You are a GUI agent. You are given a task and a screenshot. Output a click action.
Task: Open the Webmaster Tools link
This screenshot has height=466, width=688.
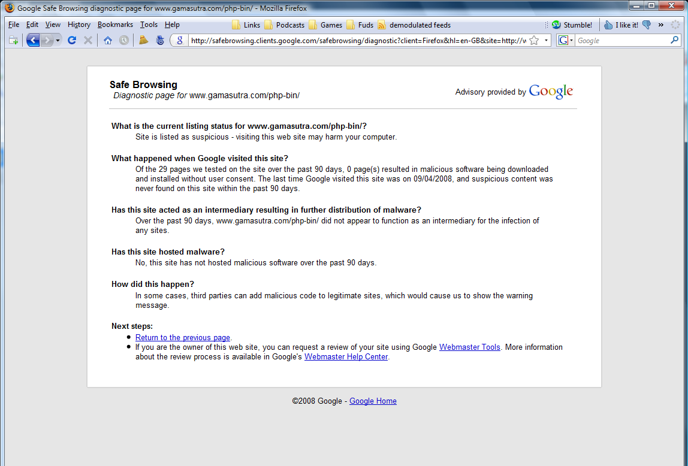(x=469, y=347)
